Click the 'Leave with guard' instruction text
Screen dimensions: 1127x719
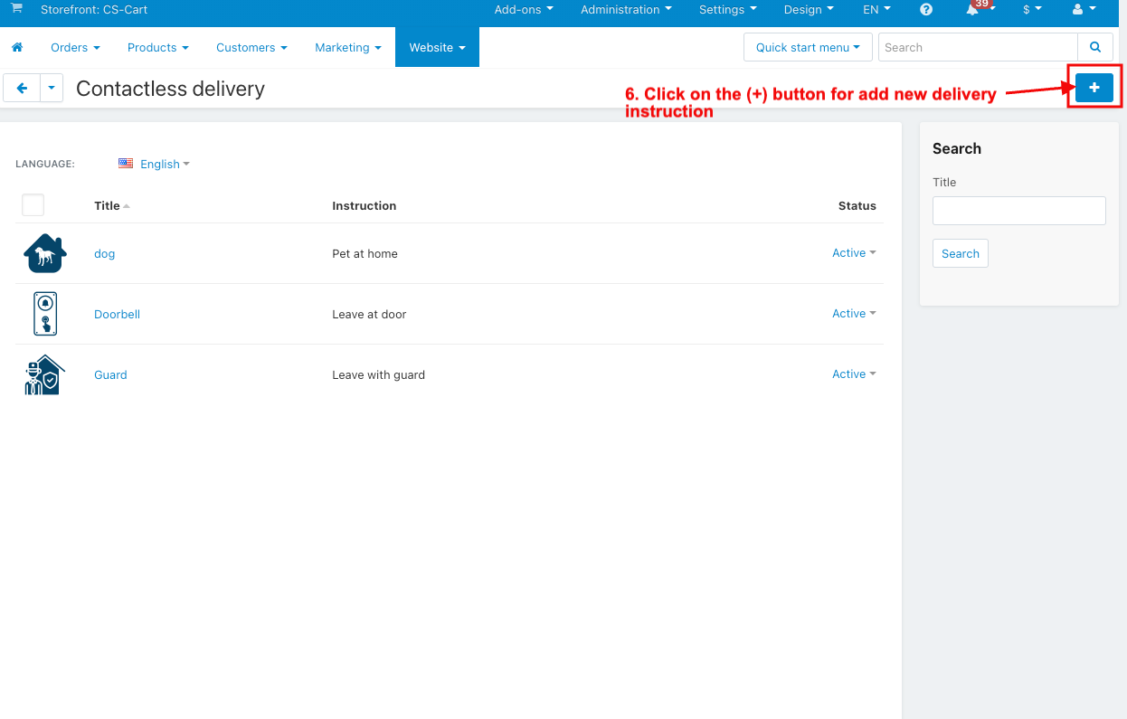click(x=378, y=375)
